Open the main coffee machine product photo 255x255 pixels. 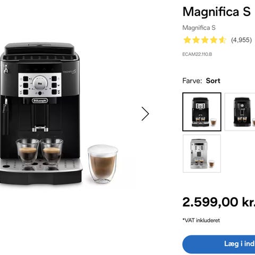click(59, 113)
